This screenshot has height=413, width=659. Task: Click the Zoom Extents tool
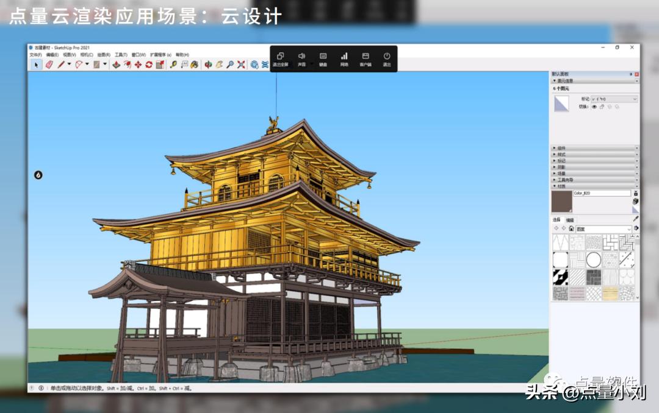click(241, 65)
